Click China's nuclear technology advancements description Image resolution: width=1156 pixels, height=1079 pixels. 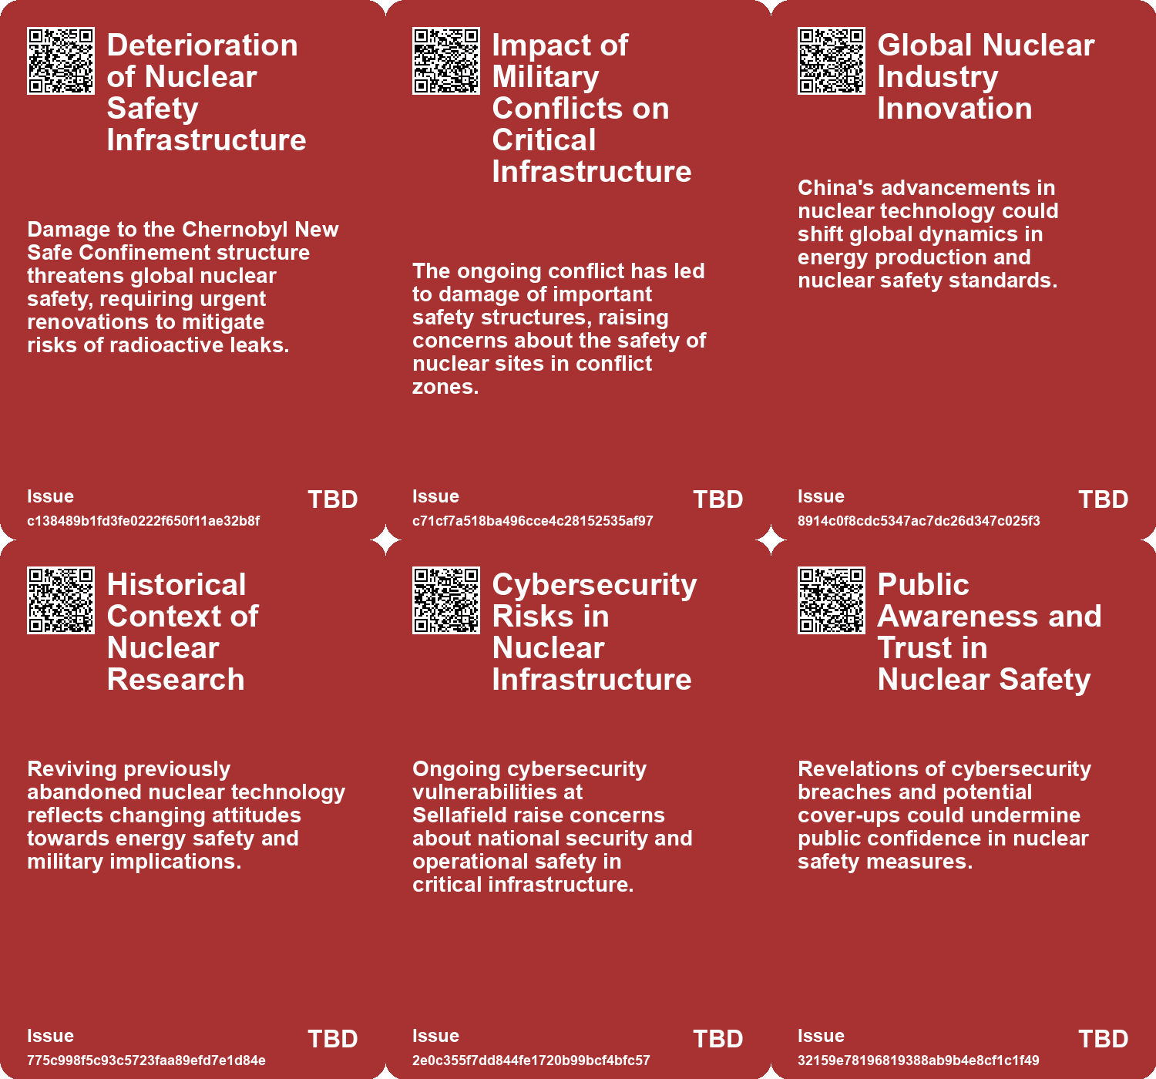928,234
